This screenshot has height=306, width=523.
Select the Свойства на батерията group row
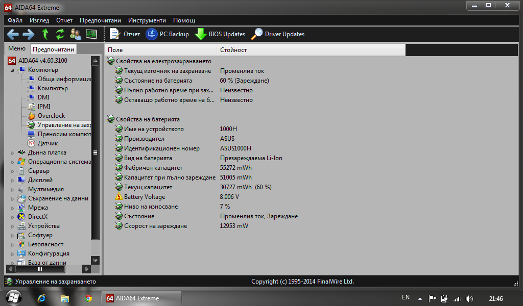tap(143, 119)
